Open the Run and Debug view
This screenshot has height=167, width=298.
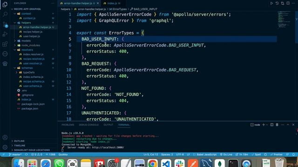pos(5,34)
